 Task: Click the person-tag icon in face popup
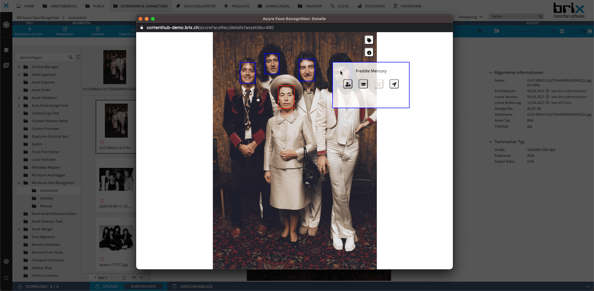[x=348, y=84]
